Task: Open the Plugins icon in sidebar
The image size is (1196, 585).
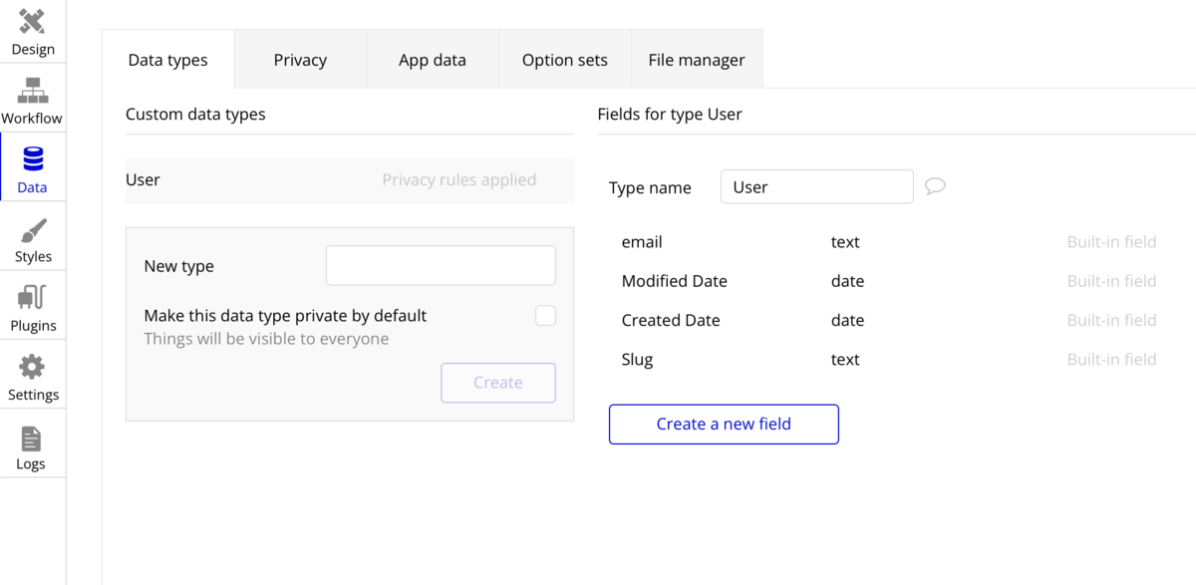Action: [x=33, y=298]
